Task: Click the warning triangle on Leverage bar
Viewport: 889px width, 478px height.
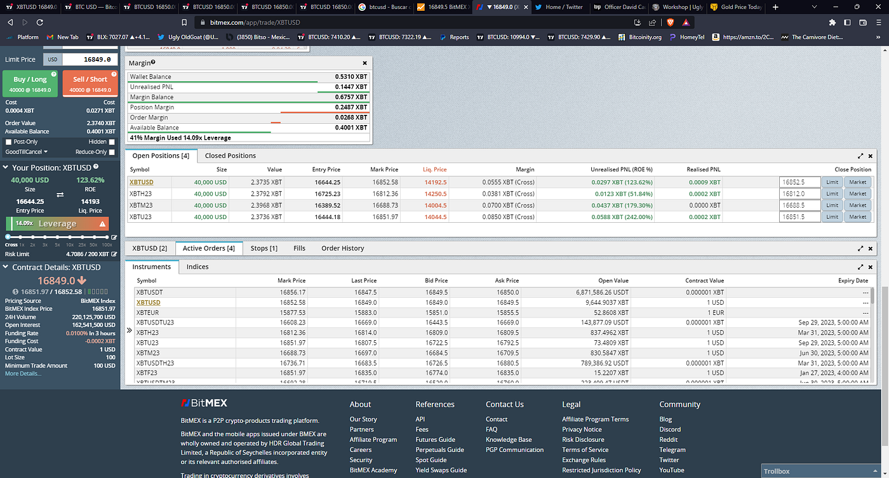Action: pyautogui.click(x=102, y=224)
